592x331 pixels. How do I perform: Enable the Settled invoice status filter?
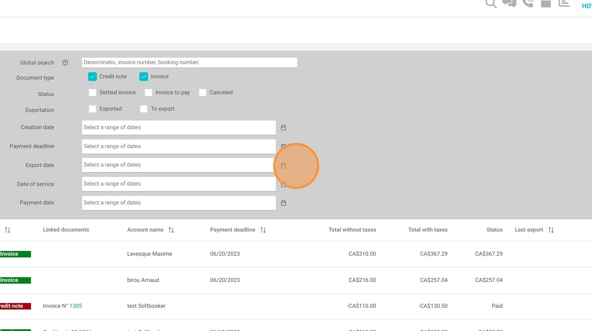(92, 93)
